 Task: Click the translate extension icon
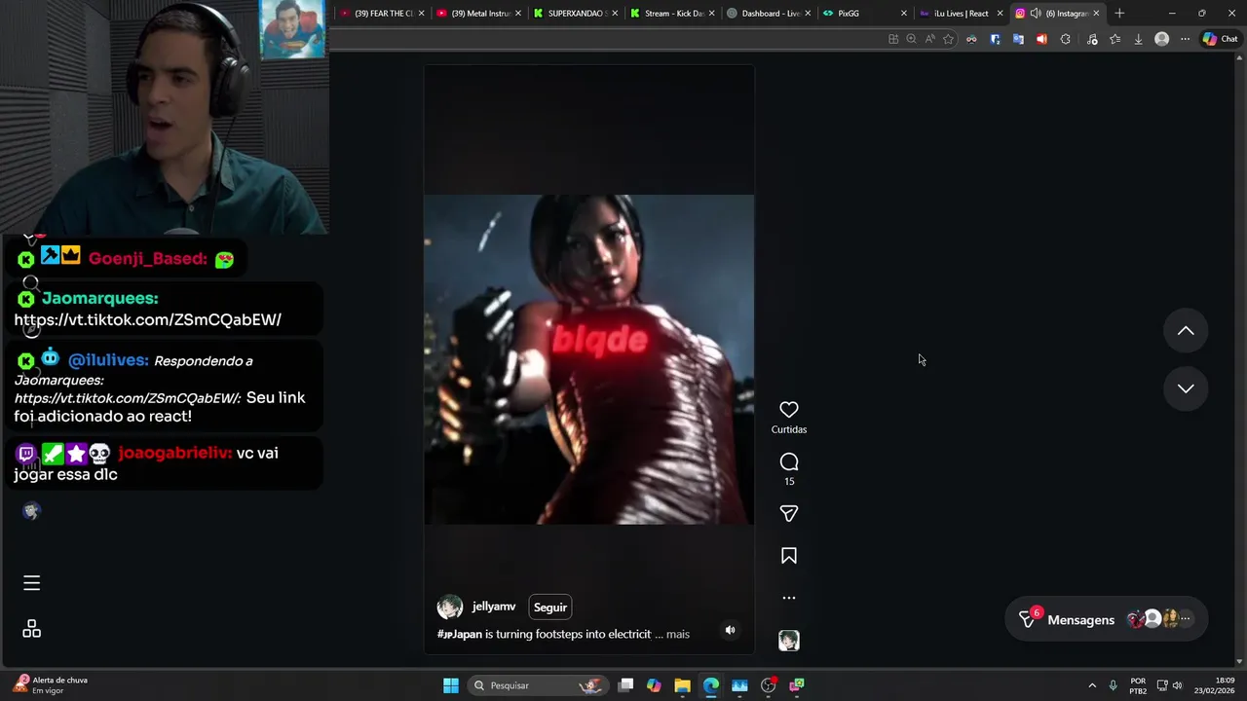[1018, 39]
